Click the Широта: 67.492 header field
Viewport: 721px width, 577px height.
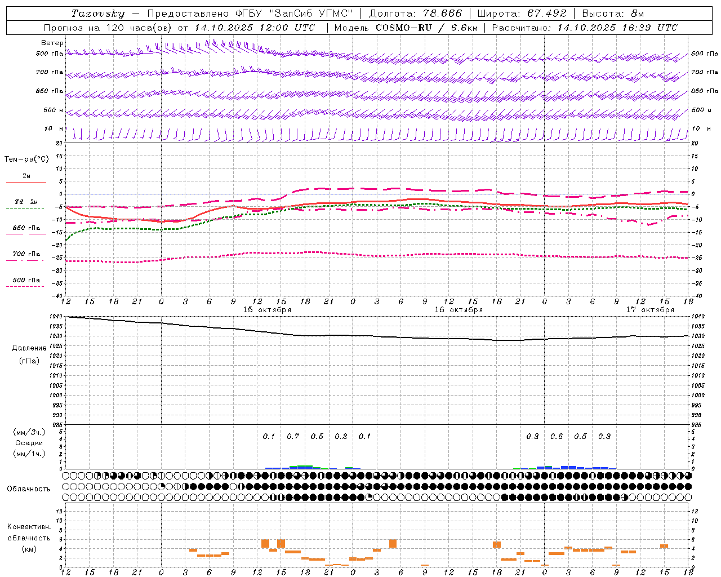tap(522, 14)
